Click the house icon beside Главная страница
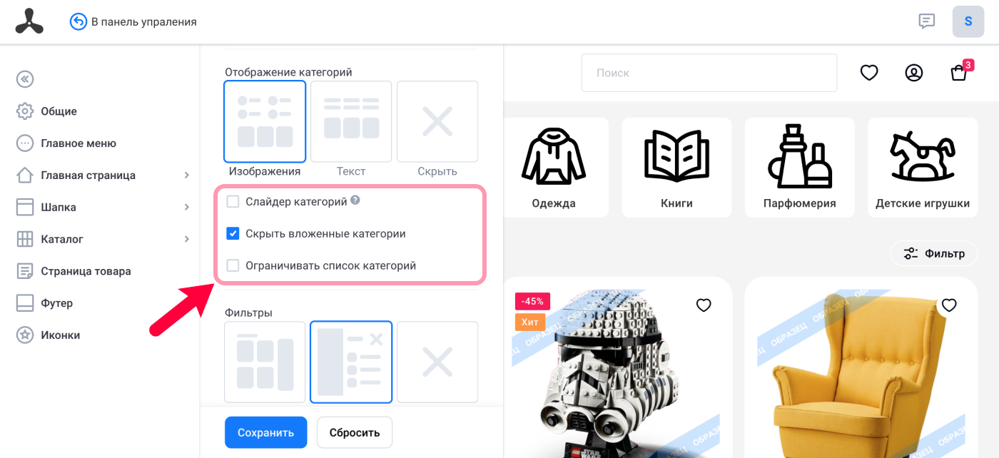 (25, 175)
